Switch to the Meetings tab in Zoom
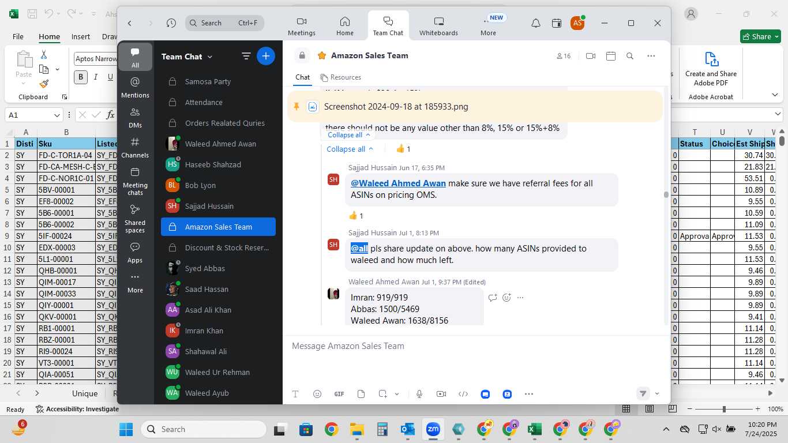 tap(302, 26)
